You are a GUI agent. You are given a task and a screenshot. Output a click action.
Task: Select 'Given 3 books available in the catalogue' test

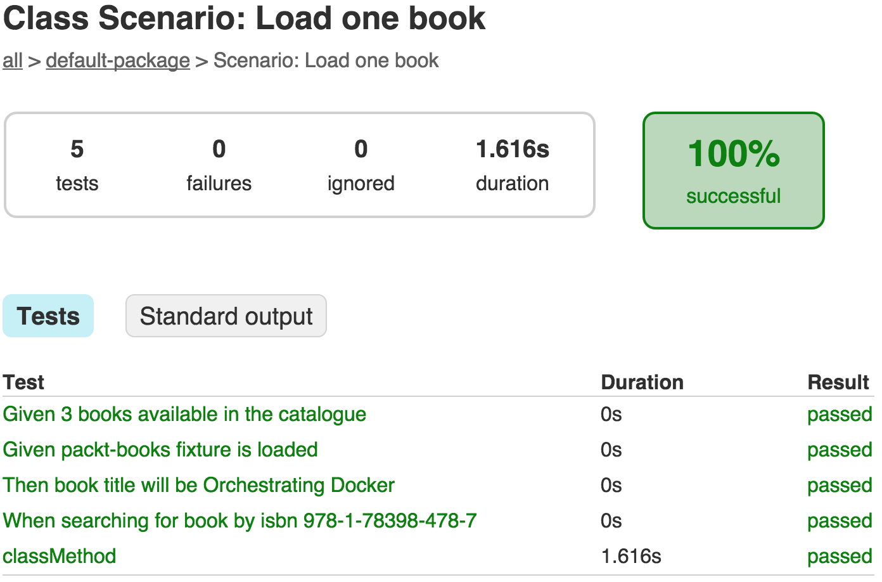[184, 414]
